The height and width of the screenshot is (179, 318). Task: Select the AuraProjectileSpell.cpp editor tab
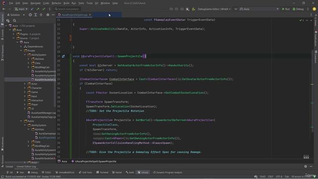[x=75, y=15]
